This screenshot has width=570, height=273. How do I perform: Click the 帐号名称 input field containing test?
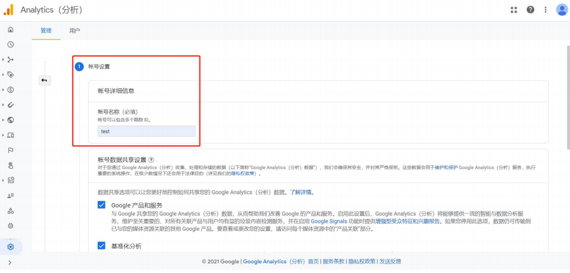[x=146, y=131]
